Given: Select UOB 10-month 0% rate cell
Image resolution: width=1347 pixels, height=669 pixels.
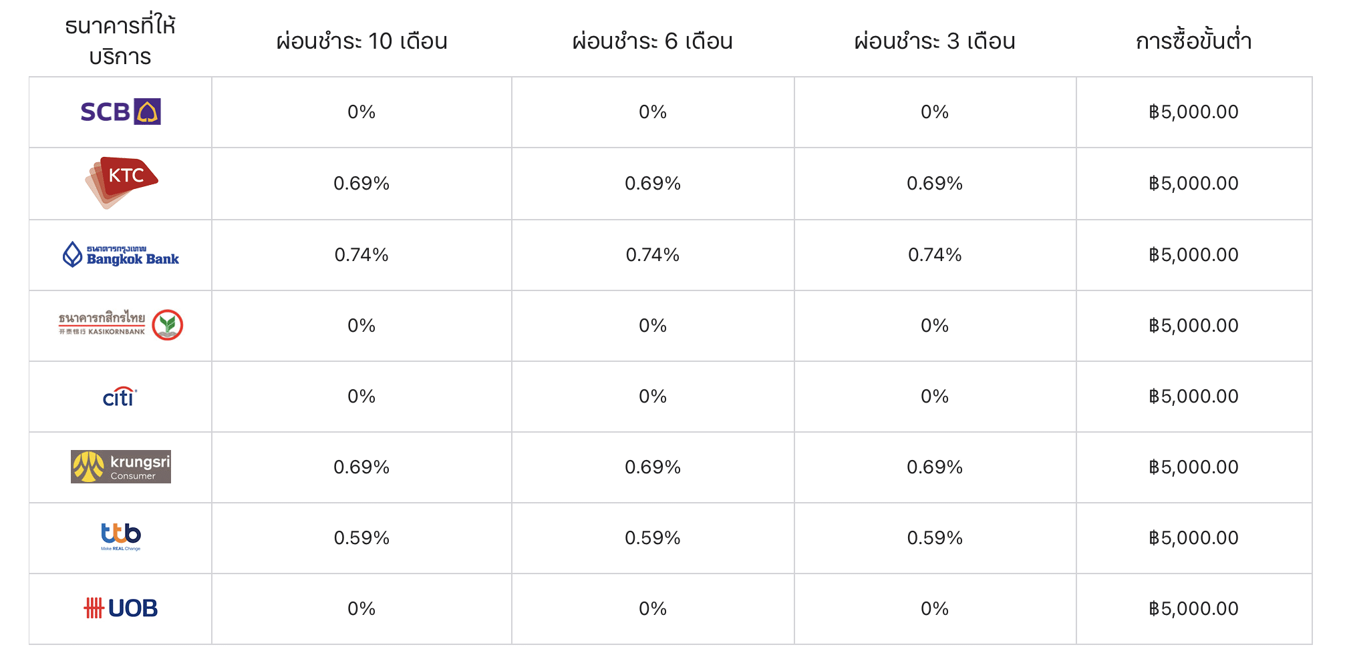Looking at the screenshot, I should (361, 609).
